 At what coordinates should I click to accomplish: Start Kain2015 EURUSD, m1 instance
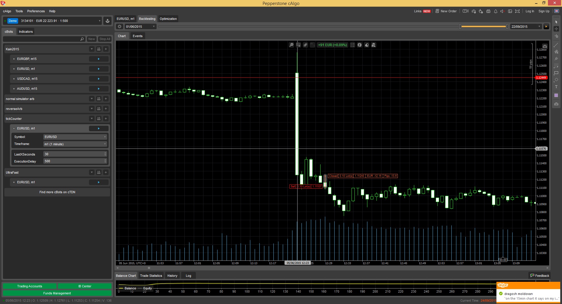99,69
